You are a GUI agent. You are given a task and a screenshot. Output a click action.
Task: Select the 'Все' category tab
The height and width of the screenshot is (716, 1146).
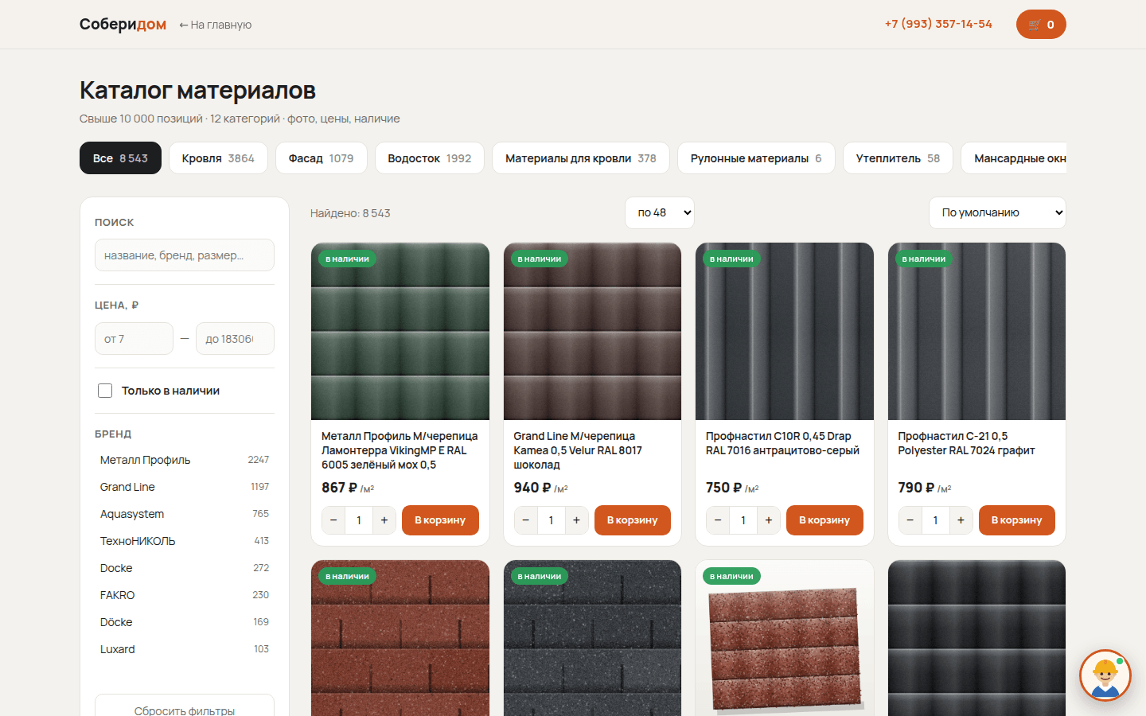tap(120, 158)
